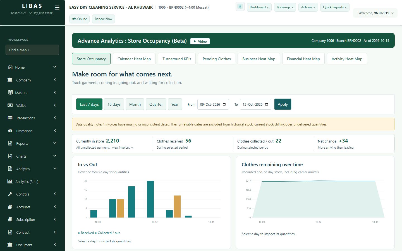This screenshot has width=402, height=251.
Task: Click the Contract document icon in sidebar
Action: 10,232
